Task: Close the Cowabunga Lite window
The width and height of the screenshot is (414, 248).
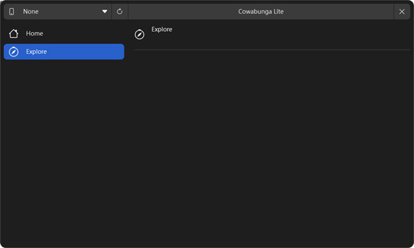Action: coord(402,12)
